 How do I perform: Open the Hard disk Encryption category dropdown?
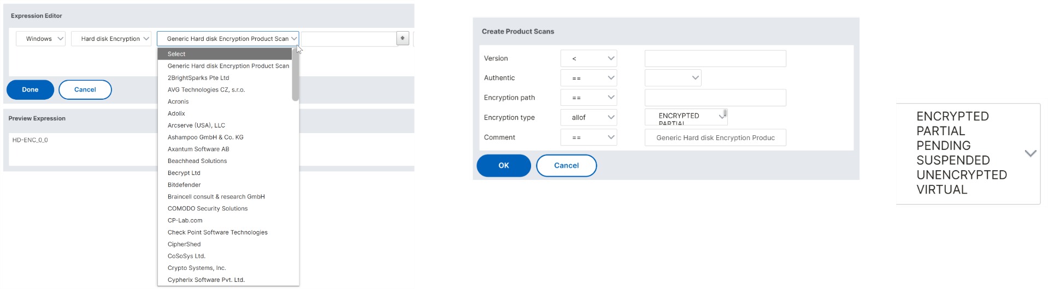tap(111, 39)
